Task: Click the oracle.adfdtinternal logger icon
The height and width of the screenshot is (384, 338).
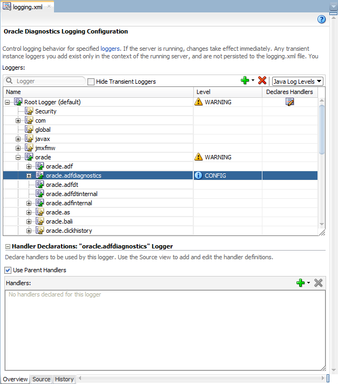Action: click(39, 194)
